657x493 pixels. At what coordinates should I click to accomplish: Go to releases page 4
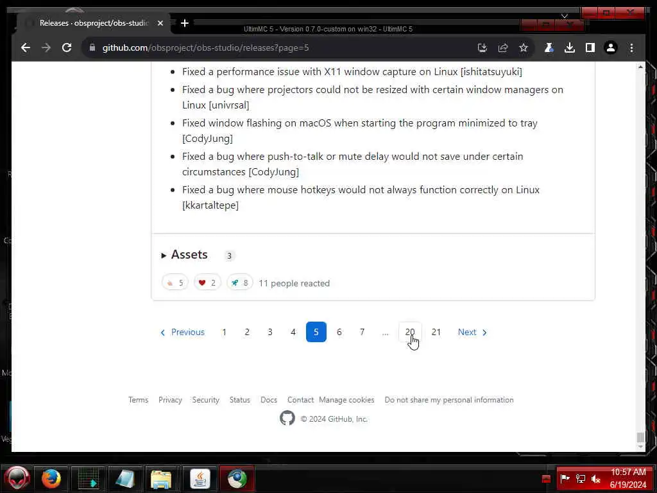(x=293, y=332)
